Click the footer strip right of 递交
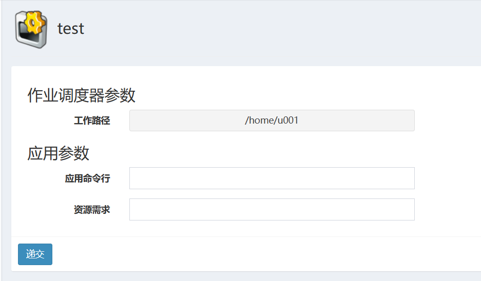 click(257, 254)
